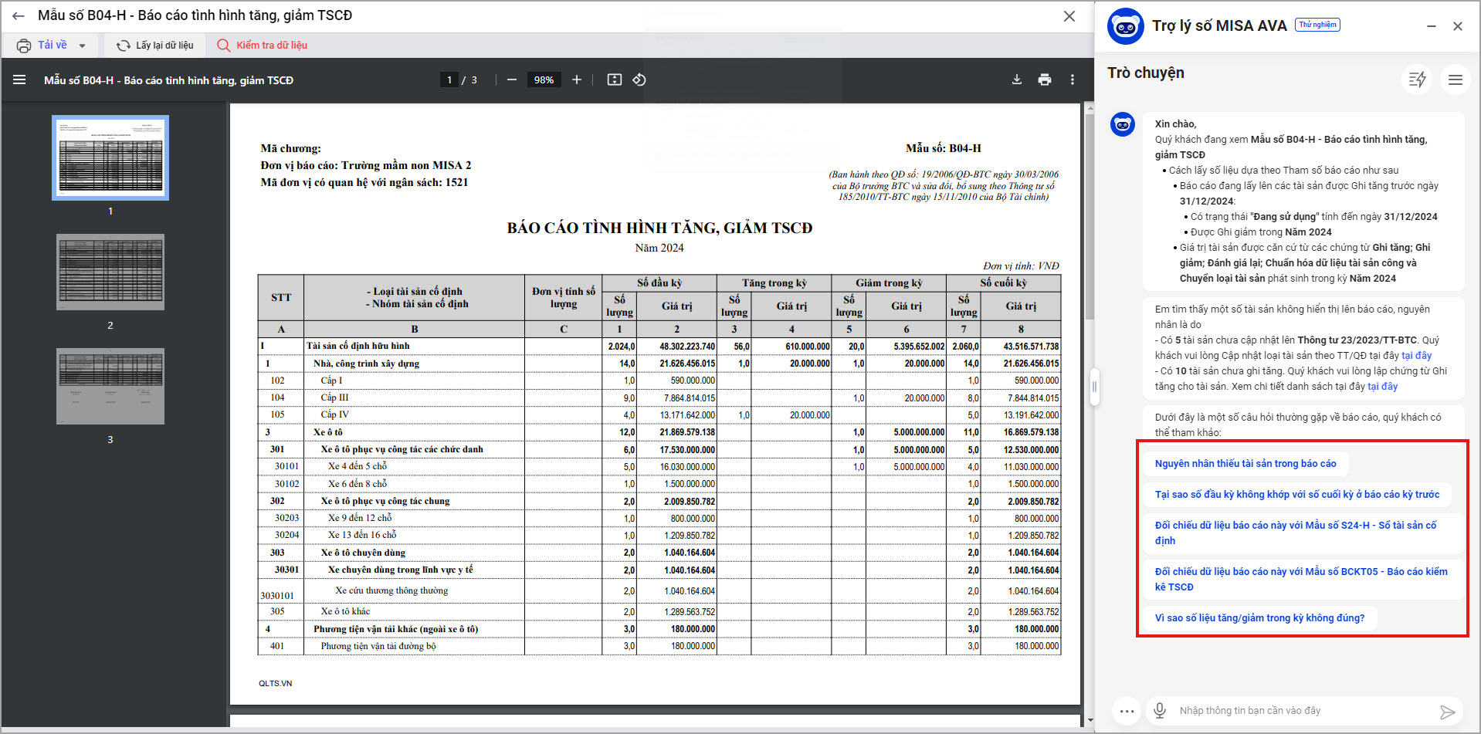The image size is (1481, 734).
Task: Download the PDF from the viewer toolbar
Action: click(x=1017, y=79)
